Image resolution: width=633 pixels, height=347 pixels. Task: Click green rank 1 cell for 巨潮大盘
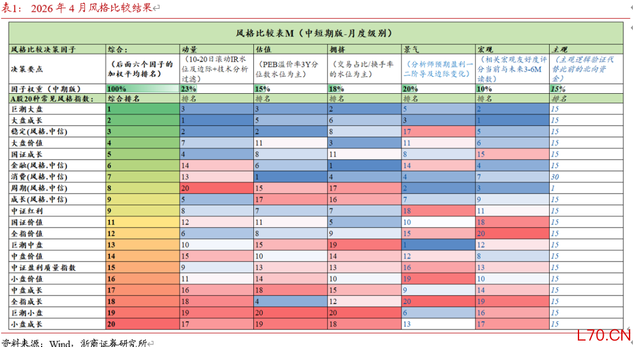[142, 109]
